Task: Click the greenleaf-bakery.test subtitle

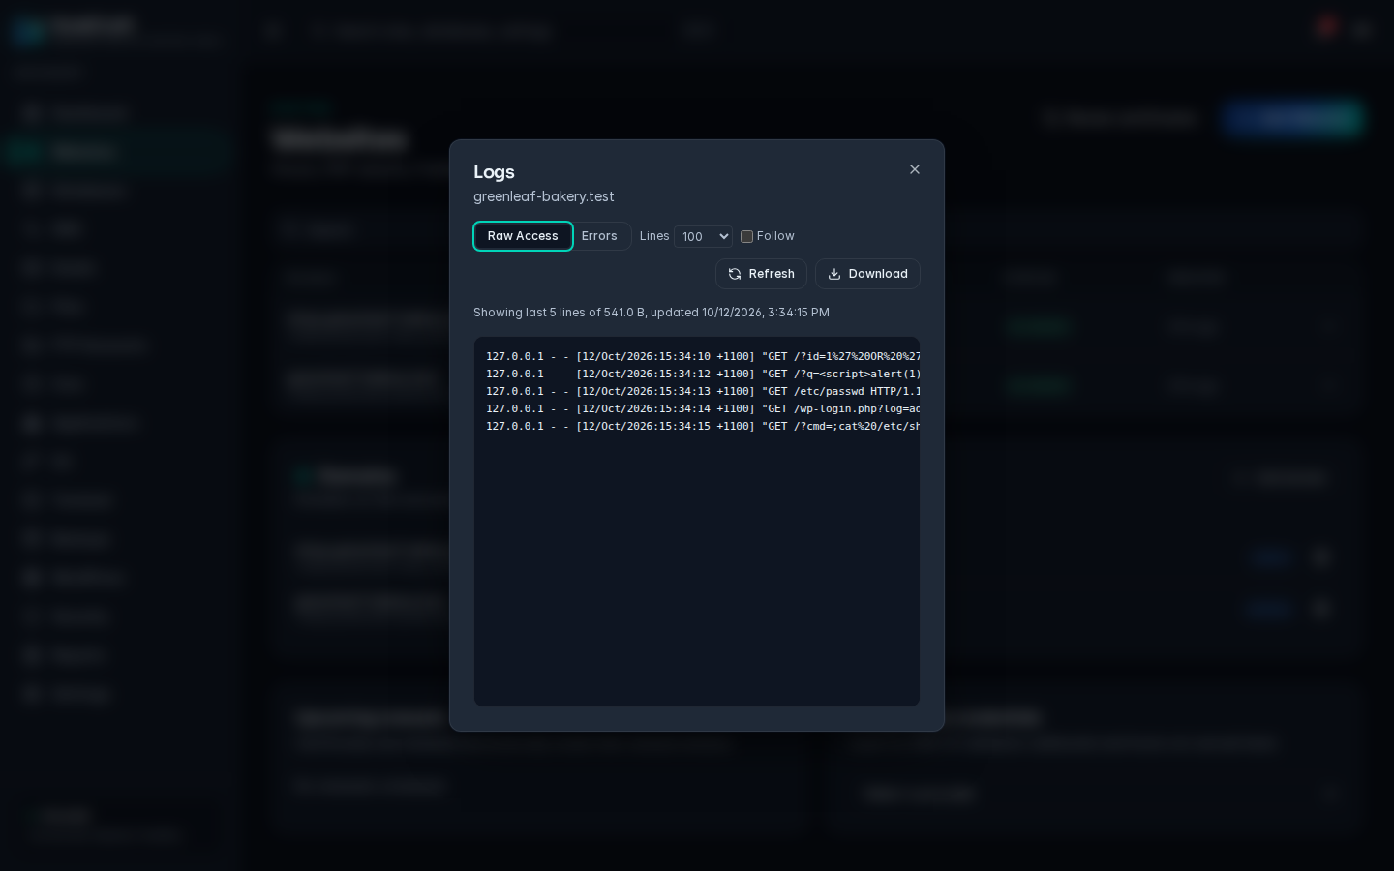Action: (544, 196)
